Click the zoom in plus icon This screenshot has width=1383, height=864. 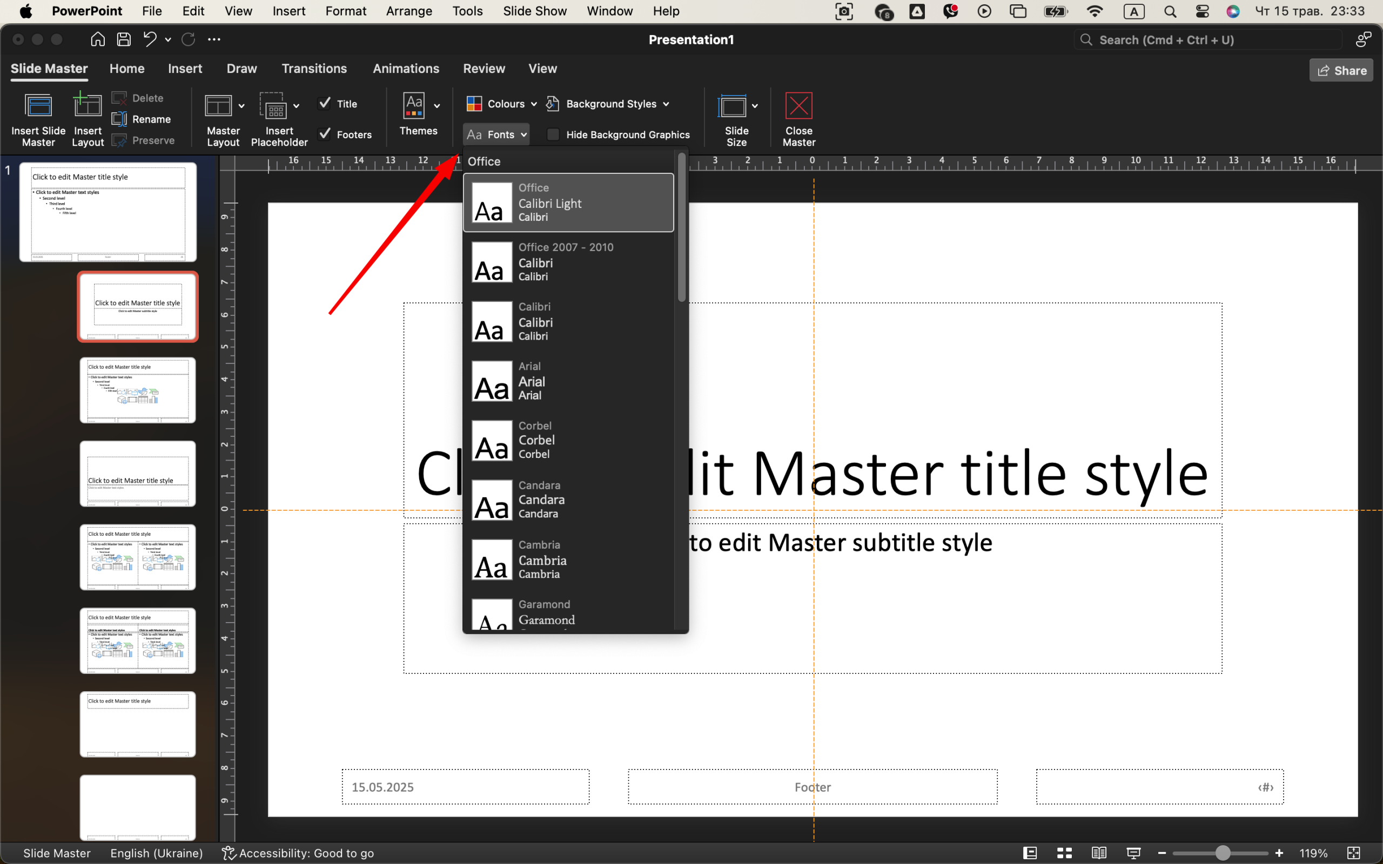[1279, 853]
